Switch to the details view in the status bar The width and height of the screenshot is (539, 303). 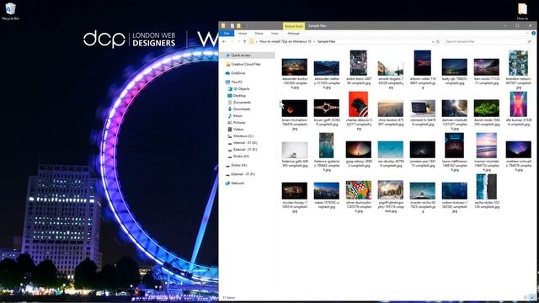(526, 297)
